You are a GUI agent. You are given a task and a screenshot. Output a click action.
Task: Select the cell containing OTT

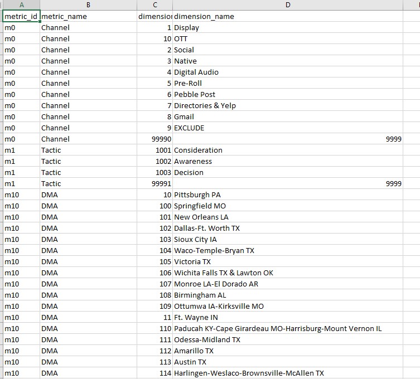(288, 39)
